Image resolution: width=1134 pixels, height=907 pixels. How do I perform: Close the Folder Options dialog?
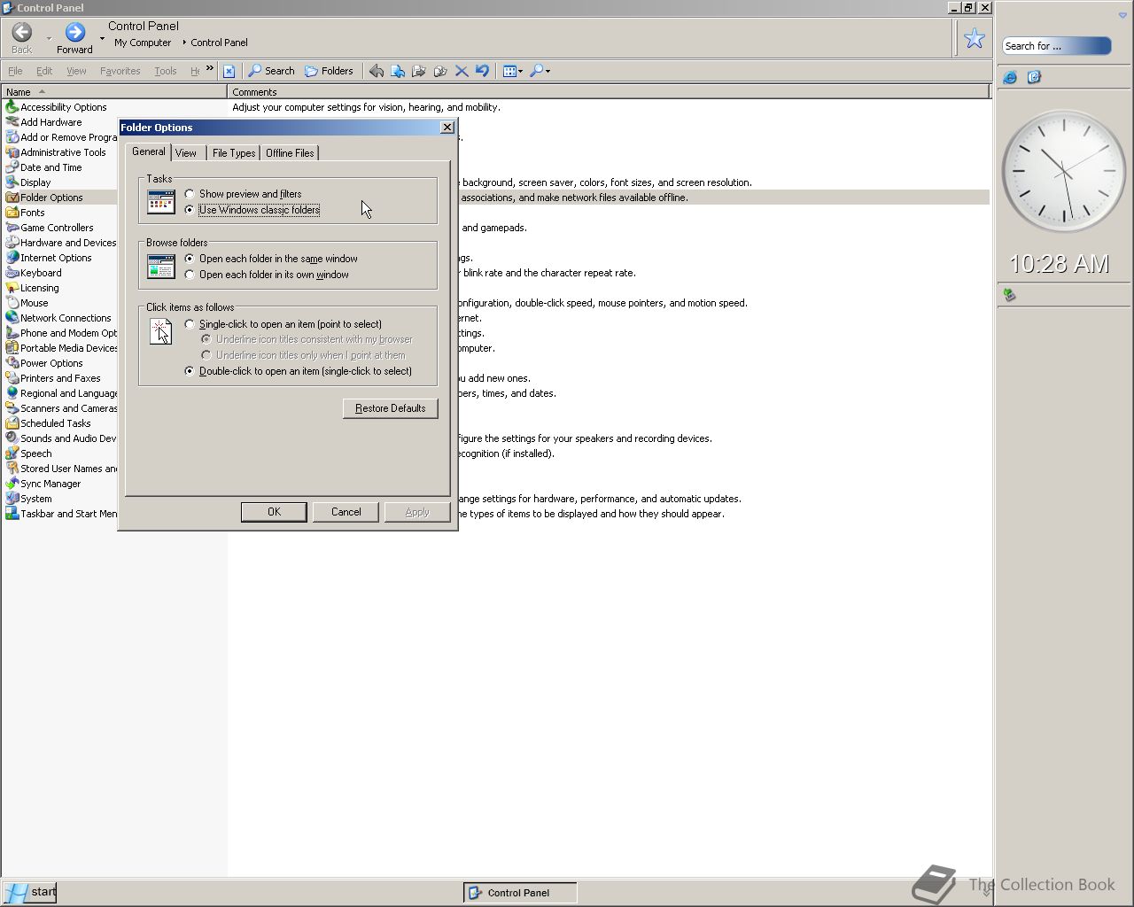click(x=447, y=128)
